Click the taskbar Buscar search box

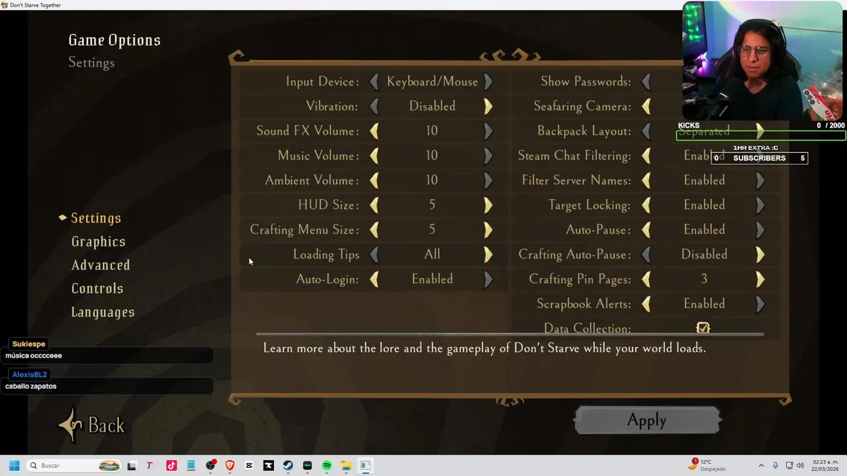73,465
